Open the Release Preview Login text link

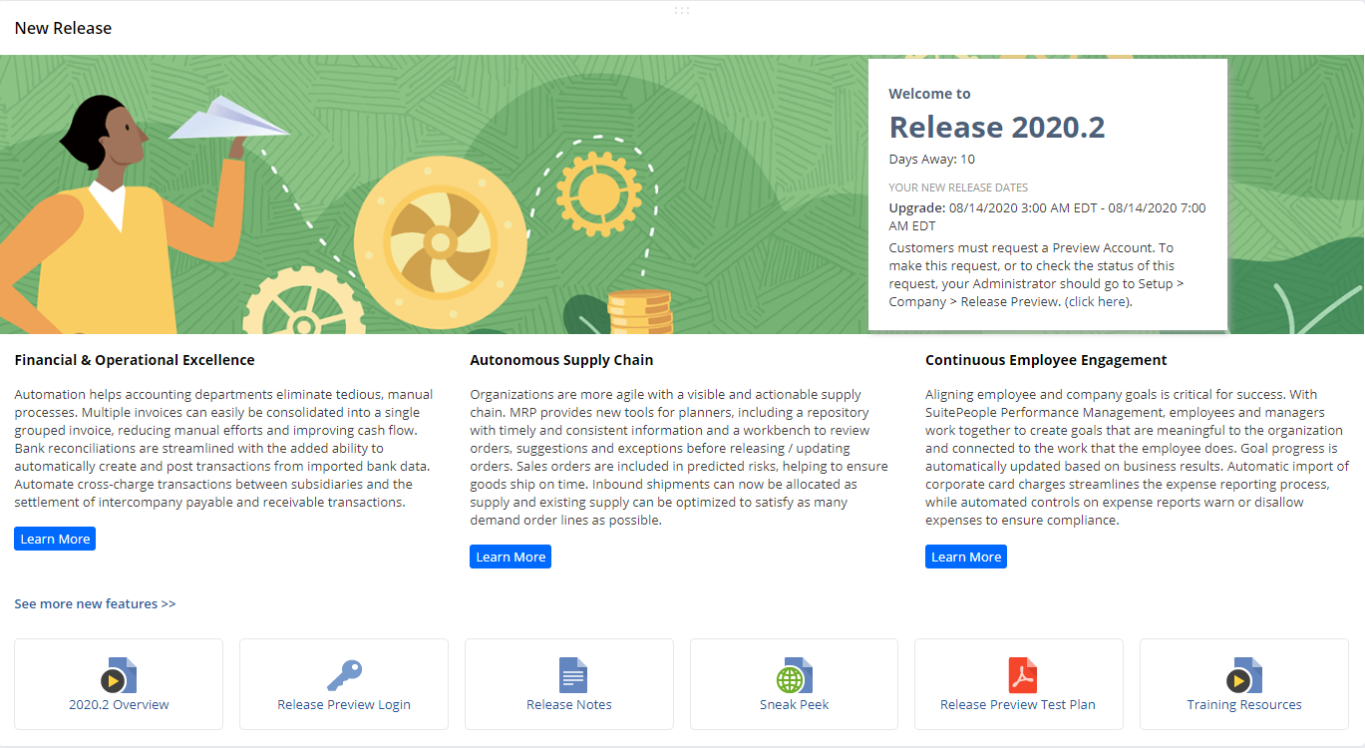click(344, 704)
